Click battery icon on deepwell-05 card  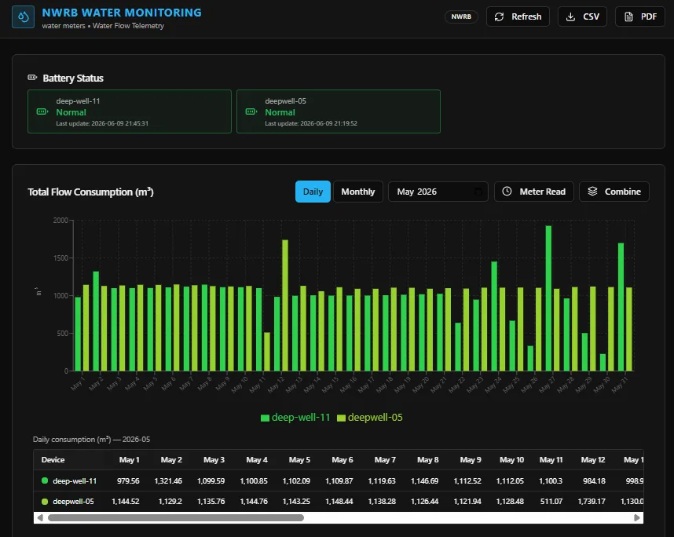251,111
